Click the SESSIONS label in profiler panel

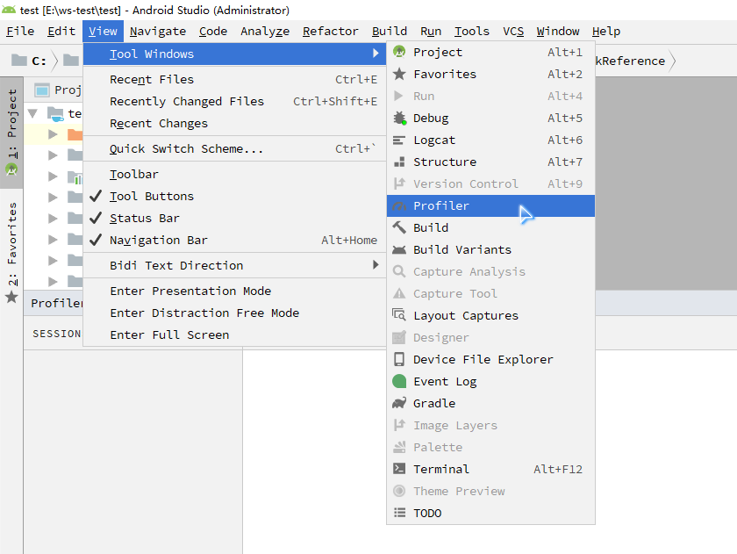tap(57, 334)
